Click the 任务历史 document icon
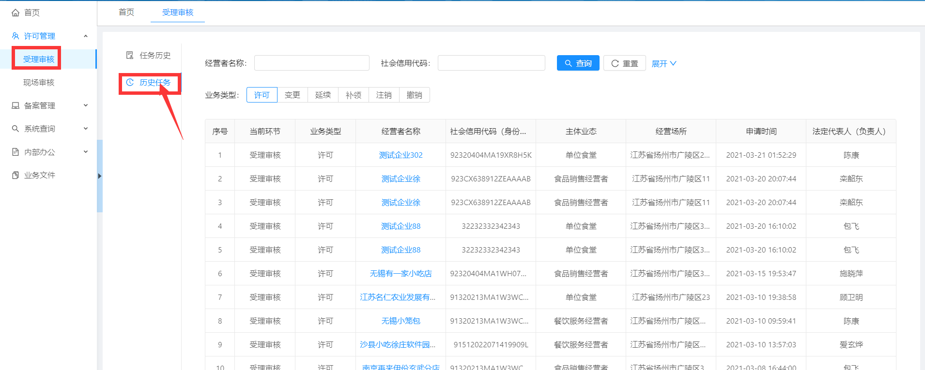This screenshot has width=925, height=370. (x=130, y=55)
